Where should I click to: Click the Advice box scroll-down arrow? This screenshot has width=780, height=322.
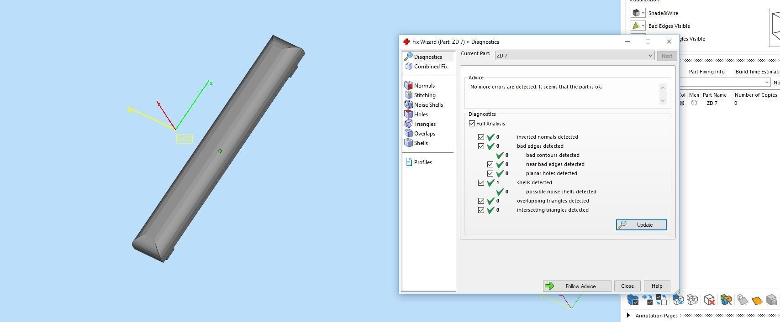coord(663,101)
